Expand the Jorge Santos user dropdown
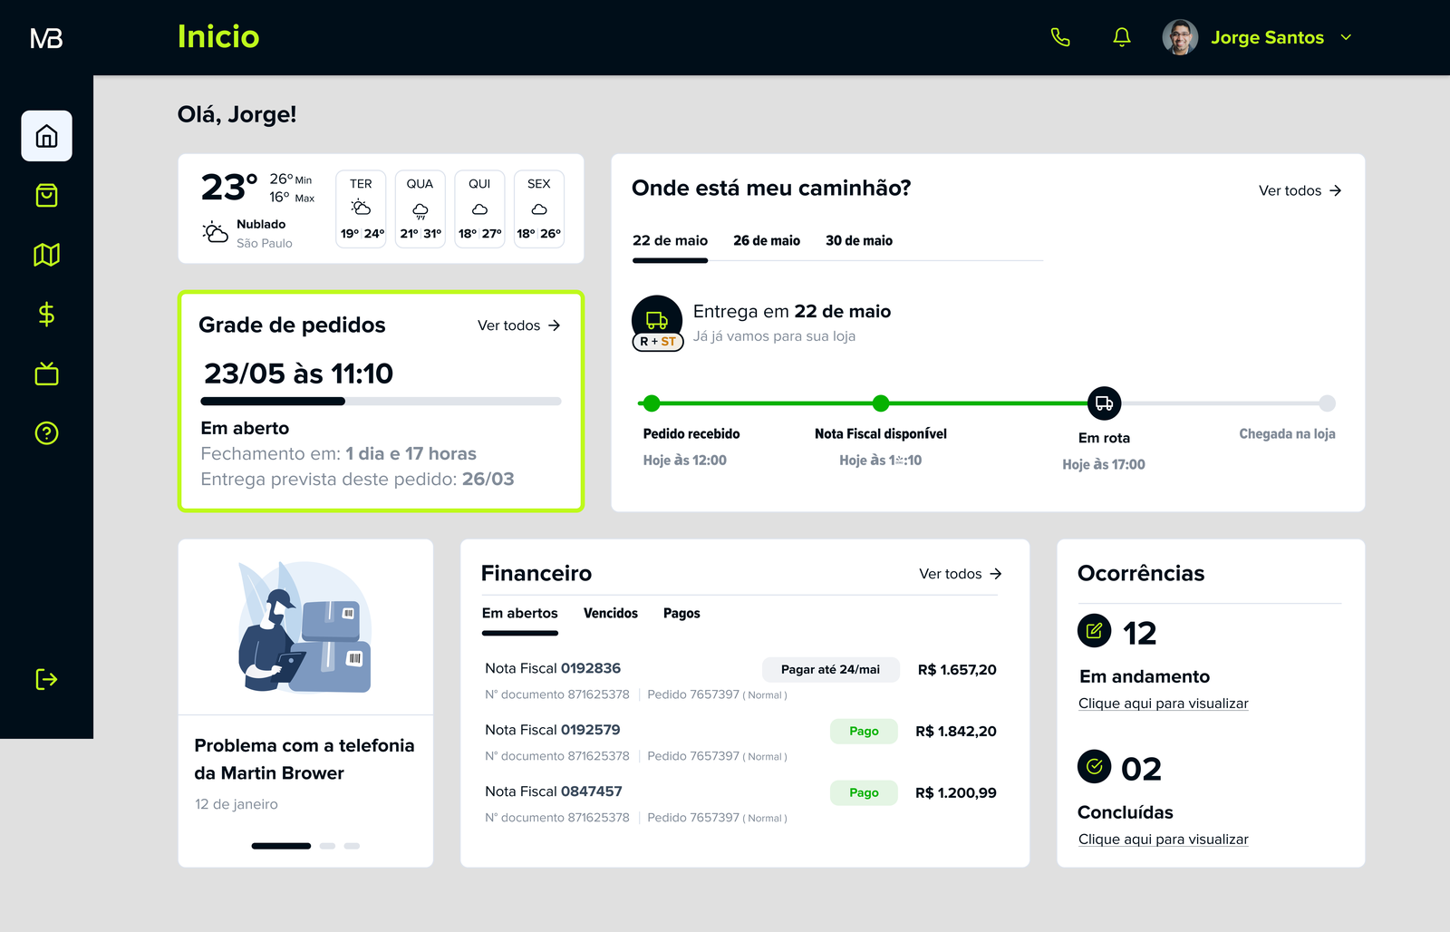This screenshot has height=932, width=1450. [x=1346, y=37]
